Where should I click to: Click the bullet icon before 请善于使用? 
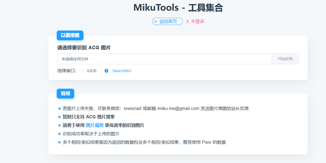[59, 125]
